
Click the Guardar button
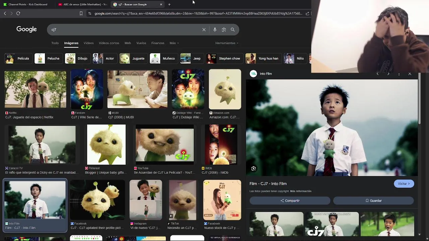pyautogui.click(x=373, y=200)
